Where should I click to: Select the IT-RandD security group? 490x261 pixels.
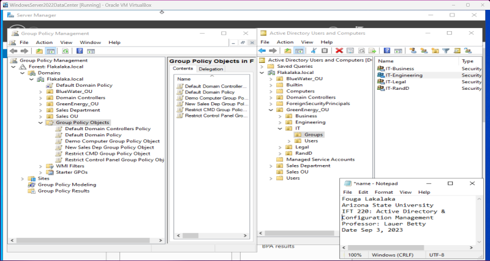point(397,88)
